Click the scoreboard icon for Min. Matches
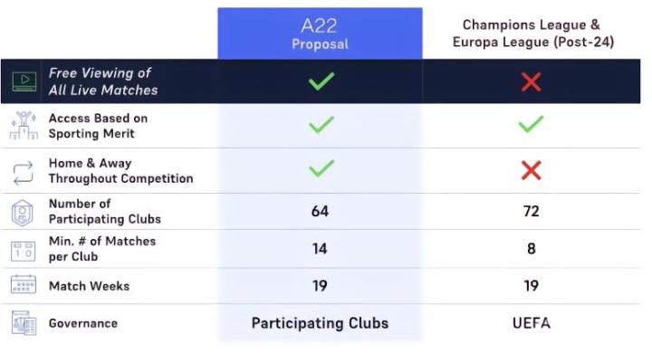The height and width of the screenshot is (353, 652). coord(23,251)
